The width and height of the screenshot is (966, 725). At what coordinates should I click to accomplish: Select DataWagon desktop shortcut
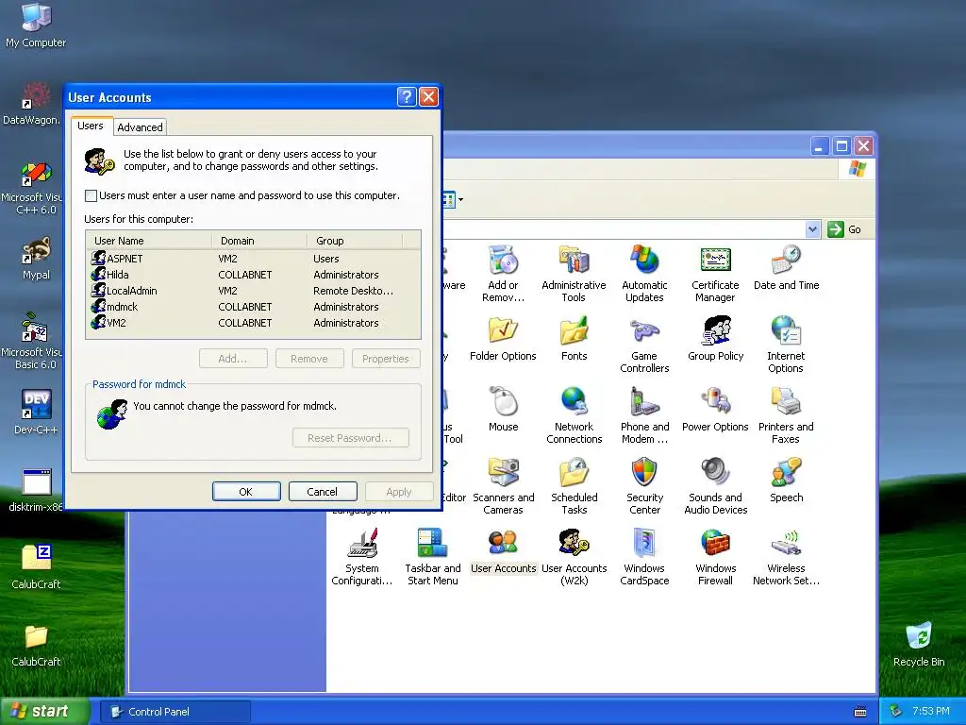point(31,104)
